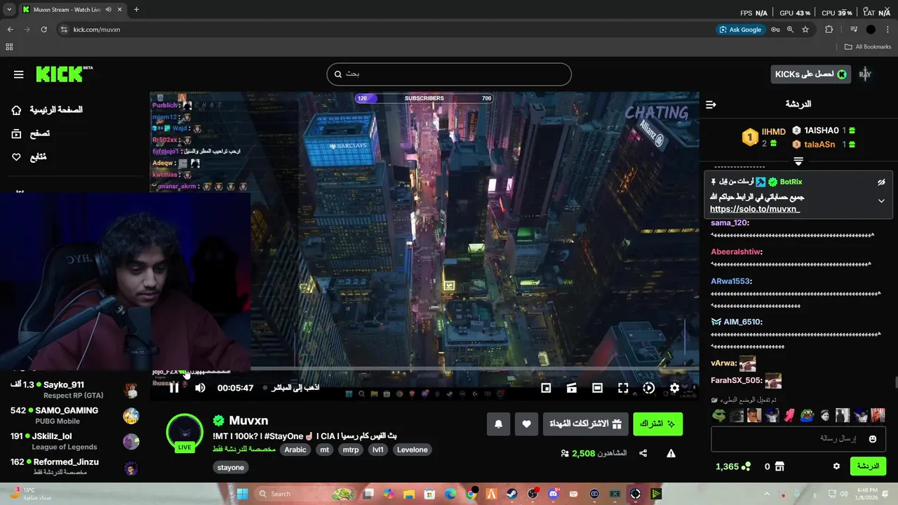The height and width of the screenshot is (505, 898).
Task: Open مُتابع following in sidebar
Action: pos(29,157)
